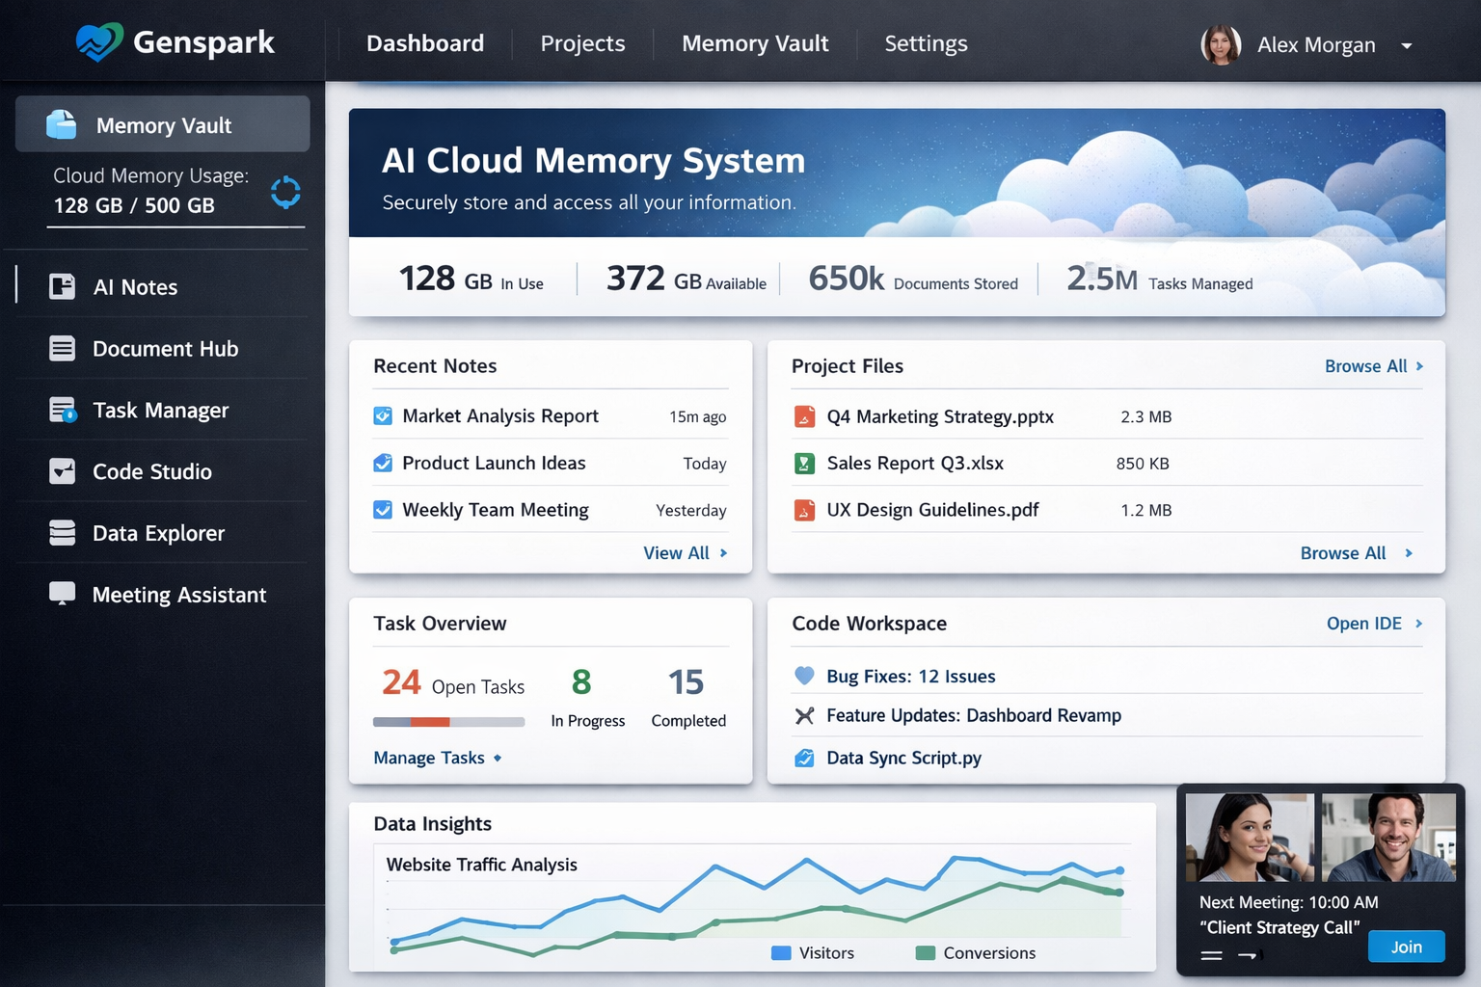Click the chevron beside bottom Browse All

[x=1409, y=553]
